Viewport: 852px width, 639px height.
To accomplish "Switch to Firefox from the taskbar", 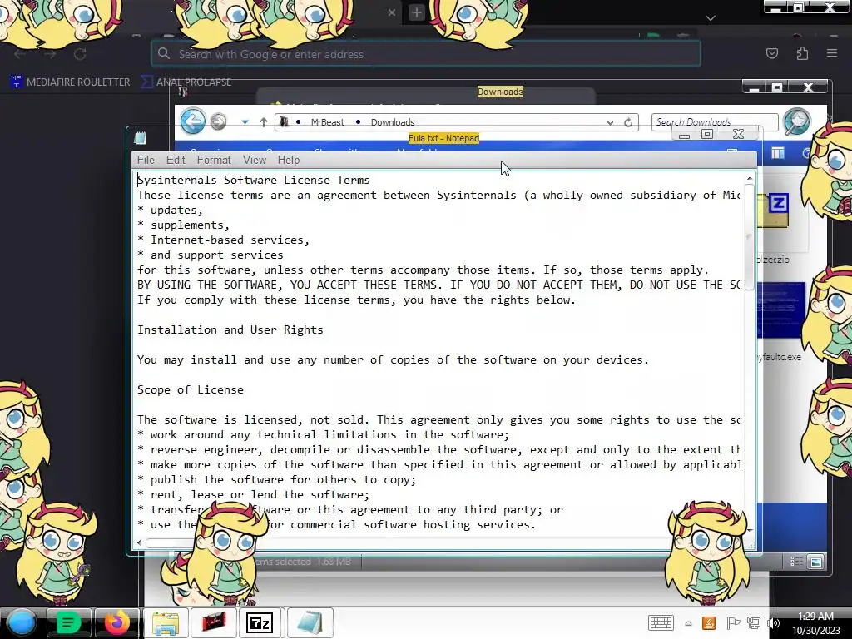I will coord(116,622).
